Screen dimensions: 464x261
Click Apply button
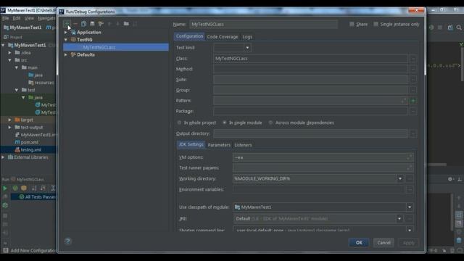coord(409,243)
